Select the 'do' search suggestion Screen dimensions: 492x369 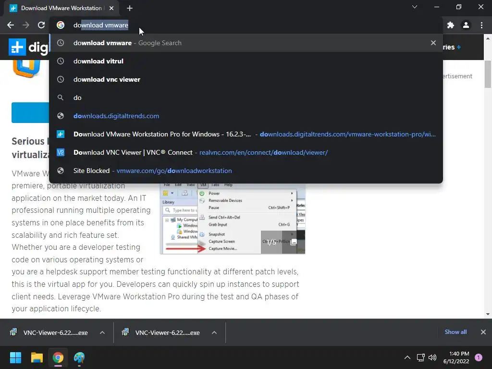[x=246, y=98]
